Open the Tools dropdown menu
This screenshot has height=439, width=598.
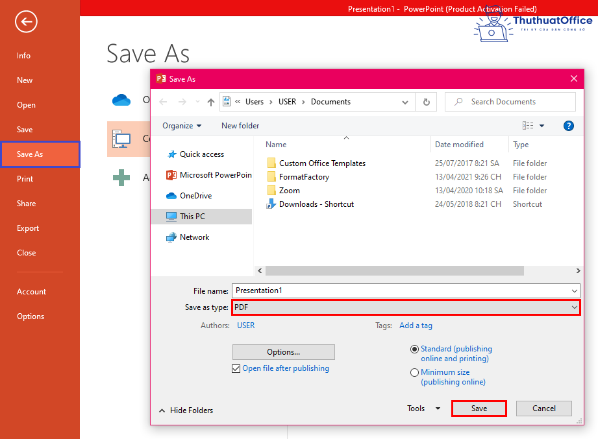coord(423,409)
